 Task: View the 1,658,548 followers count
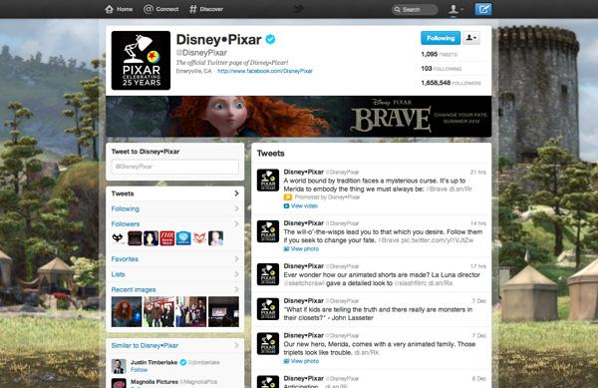pyautogui.click(x=450, y=83)
